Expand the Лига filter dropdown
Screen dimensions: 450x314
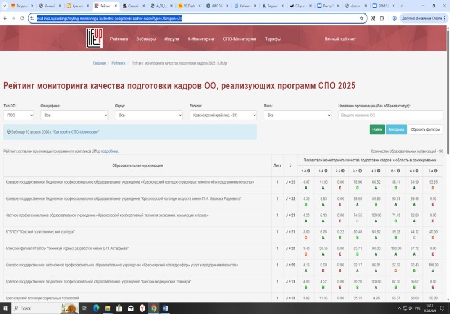pos(297,115)
